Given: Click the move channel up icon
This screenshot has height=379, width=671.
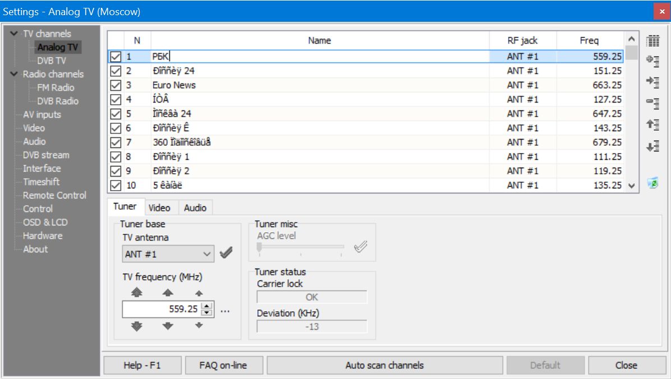Looking at the screenshot, I should [652, 125].
